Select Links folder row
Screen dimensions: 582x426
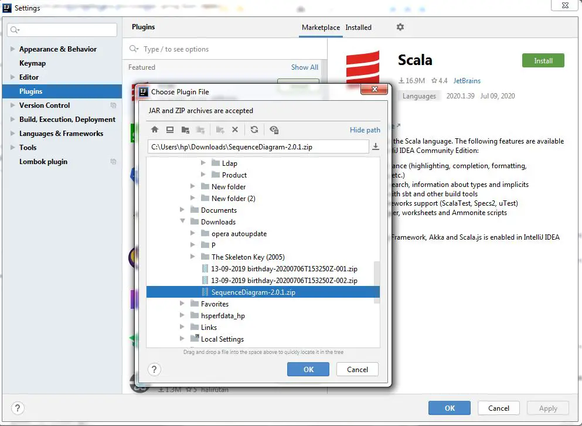(263, 328)
